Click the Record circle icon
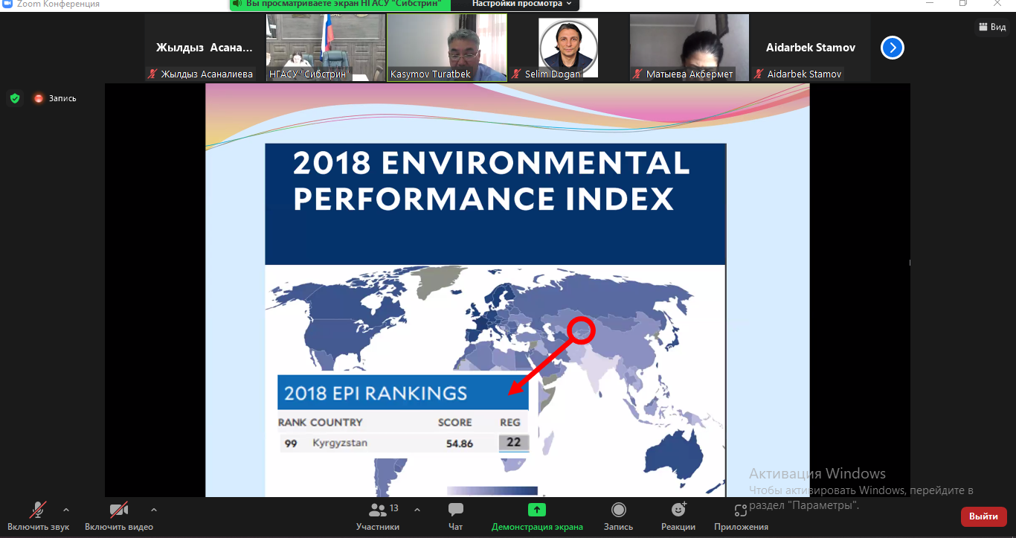This screenshot has width=1016, height=538. click(618, 510)
